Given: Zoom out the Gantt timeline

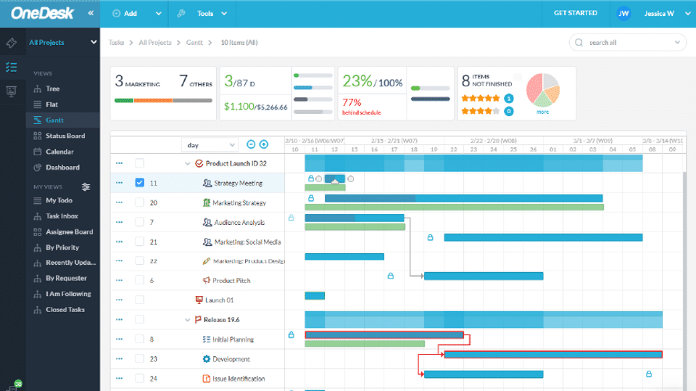Looking at the screenshot, I should coord(251,144).
